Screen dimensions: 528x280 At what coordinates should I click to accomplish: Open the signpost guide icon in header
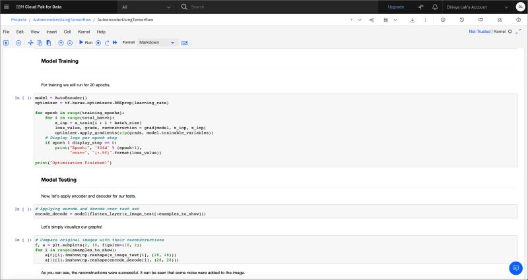pos(421,7)
